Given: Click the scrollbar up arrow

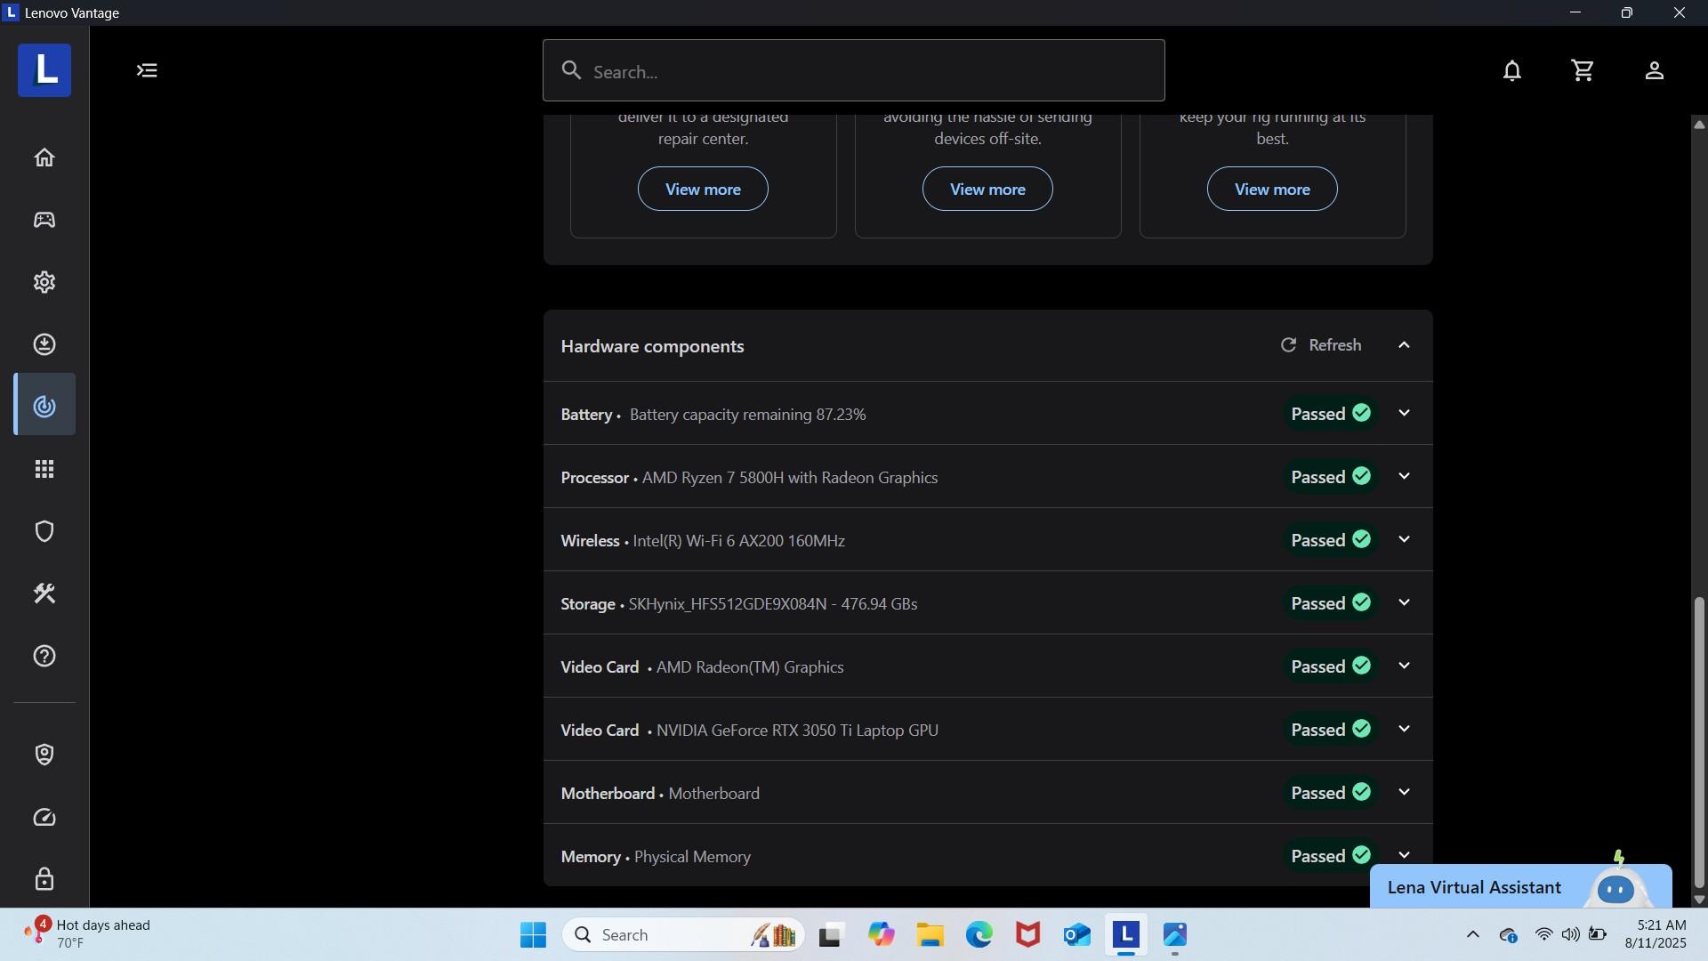Looking at the screenshot, I should (x=1699, y=125).
